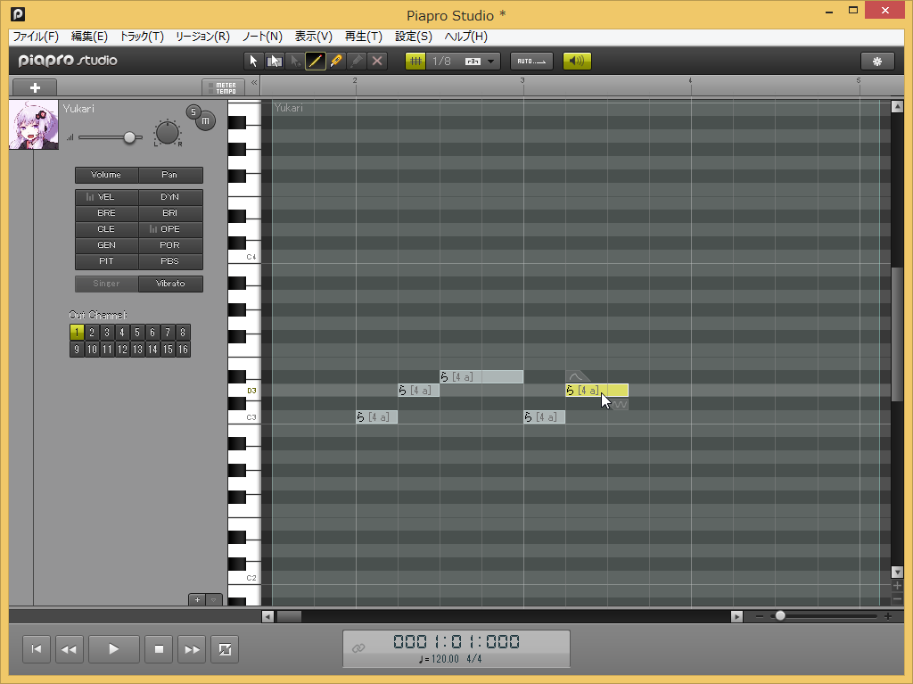The height and width of the screenshot is (684, 913).
Task: Select output channel 1
Action: pyautogui.click(x=77, y=333)
